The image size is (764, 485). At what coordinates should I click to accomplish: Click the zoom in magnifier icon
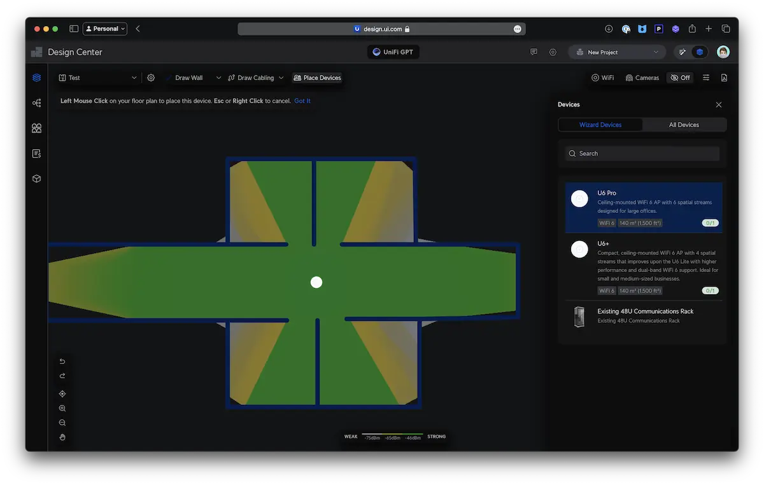[62, 409]
